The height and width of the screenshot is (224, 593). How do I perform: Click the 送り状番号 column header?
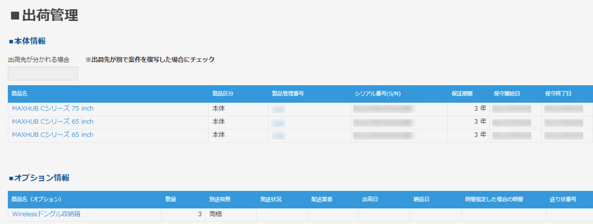click(x=563, y=199)
